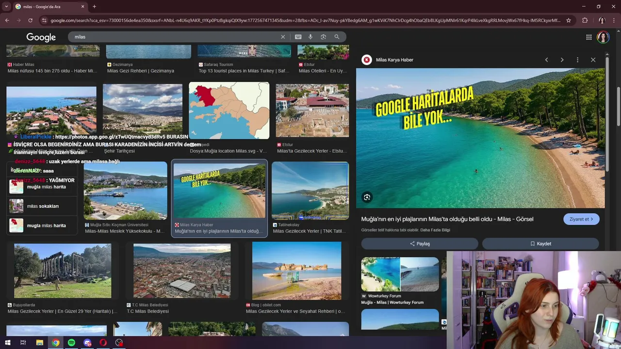Image resolution: width=621 pixels, height=349 pixels.
Task: Open 'Top 13 tourist places in Milas' result
Action: coord(244,71)
